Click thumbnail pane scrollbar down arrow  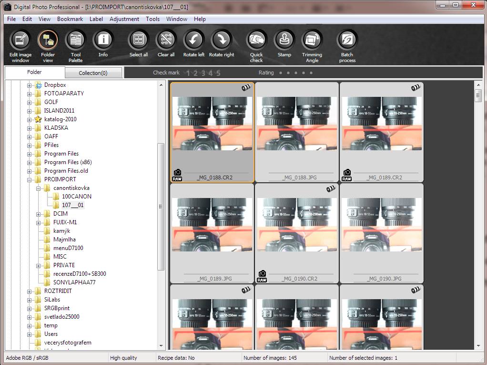(478, 346)
